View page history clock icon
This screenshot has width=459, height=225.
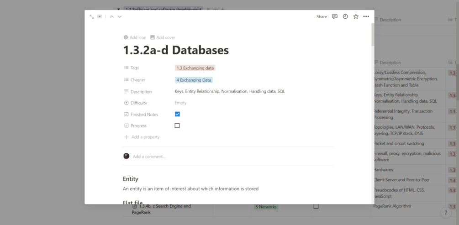point(345,16)
